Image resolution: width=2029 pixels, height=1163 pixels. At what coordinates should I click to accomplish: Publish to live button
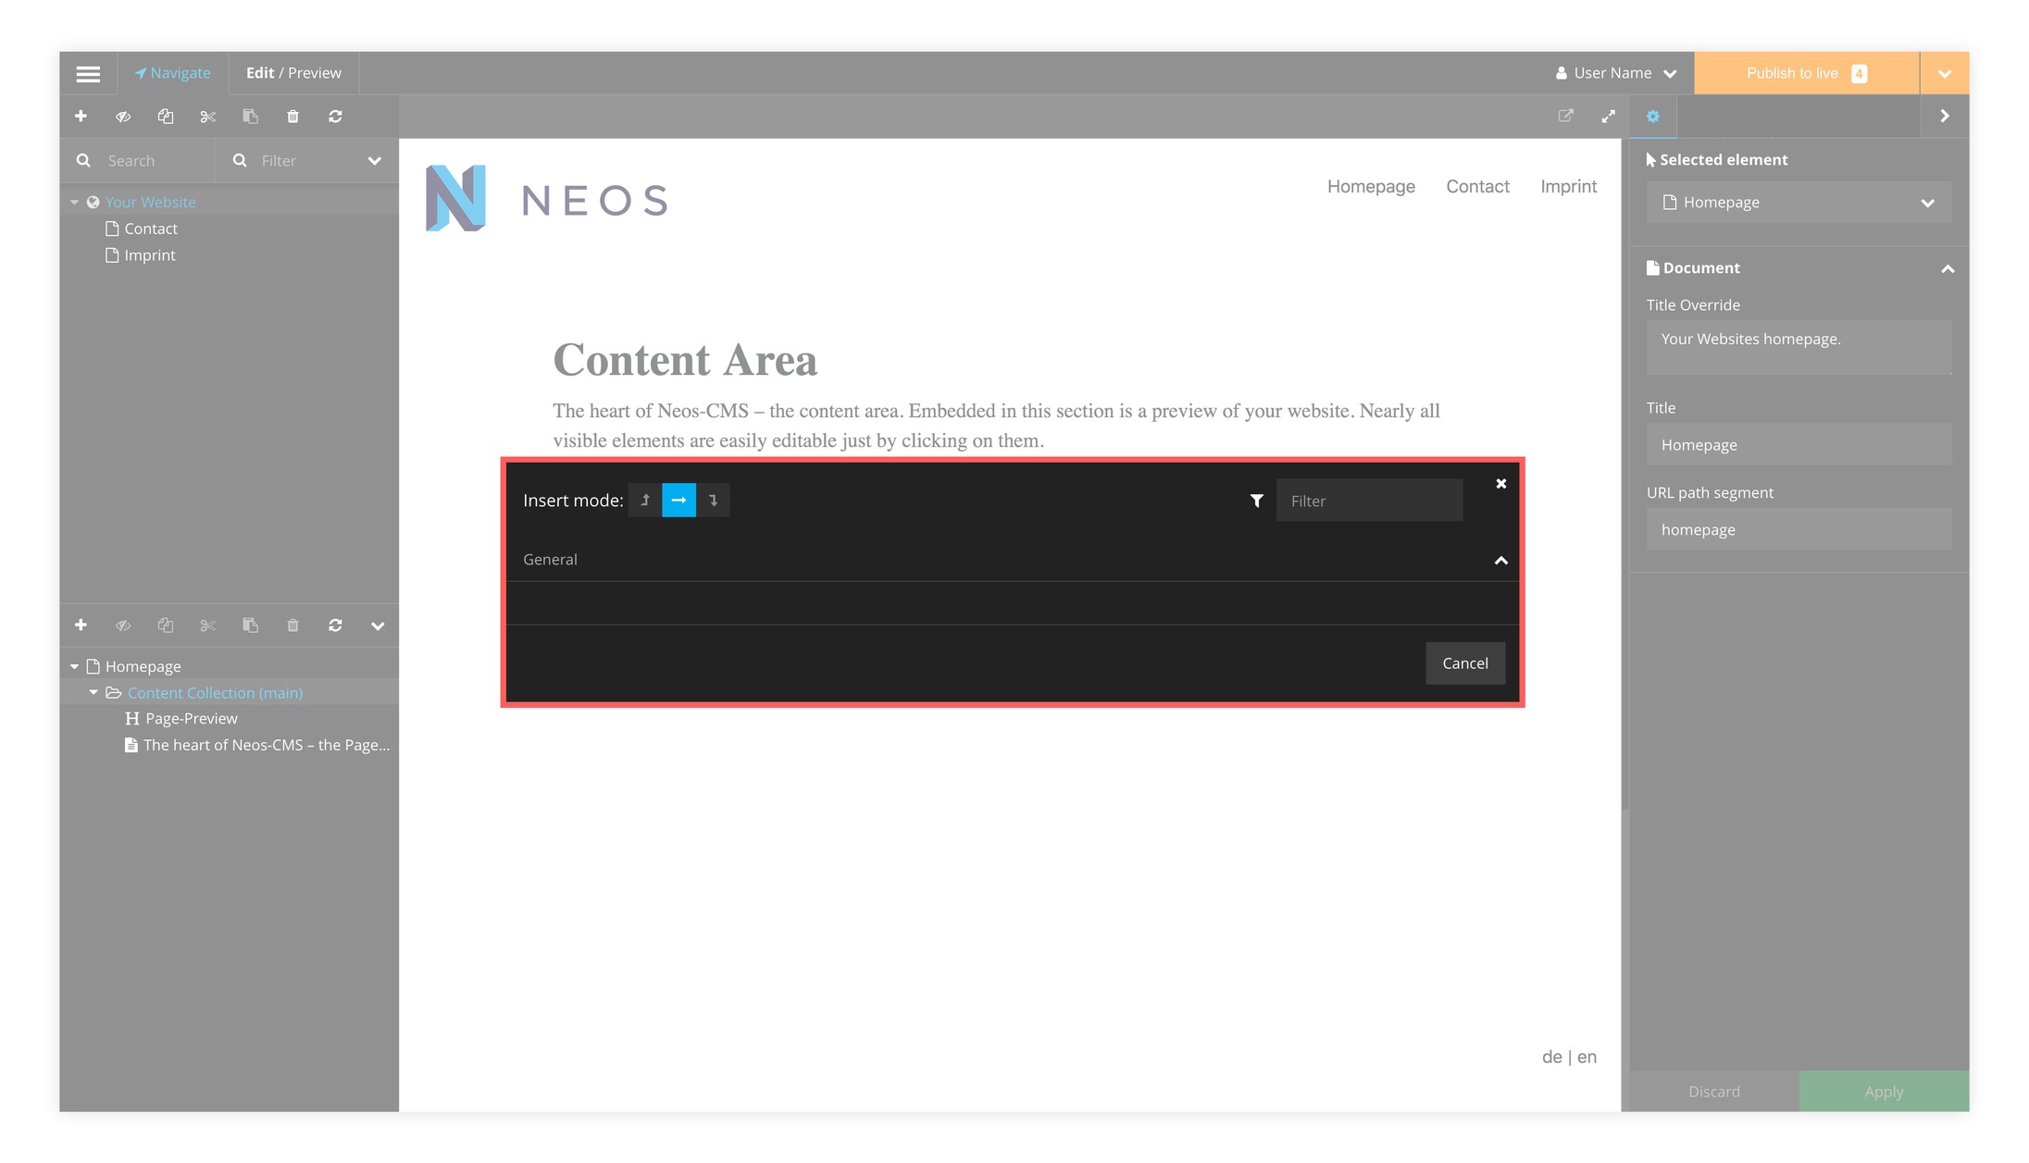[x=1806, y=73]
